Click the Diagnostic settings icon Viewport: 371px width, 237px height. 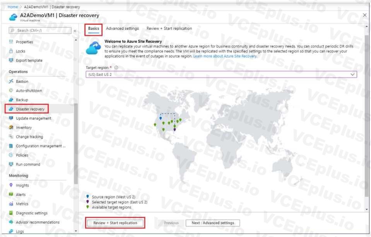pyautogui.click(x=11, y=213)
